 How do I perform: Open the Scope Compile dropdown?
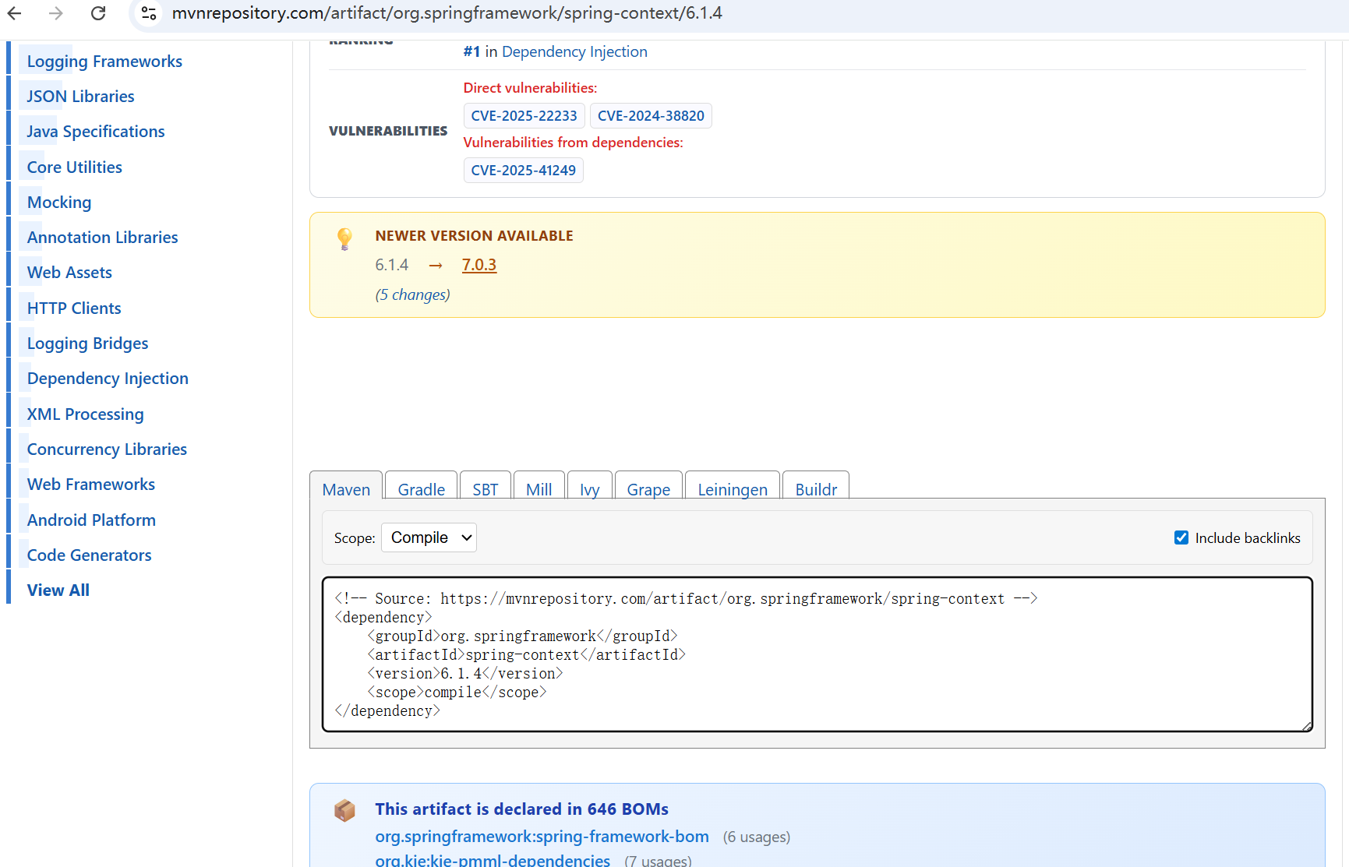click(x=429, y=537)
